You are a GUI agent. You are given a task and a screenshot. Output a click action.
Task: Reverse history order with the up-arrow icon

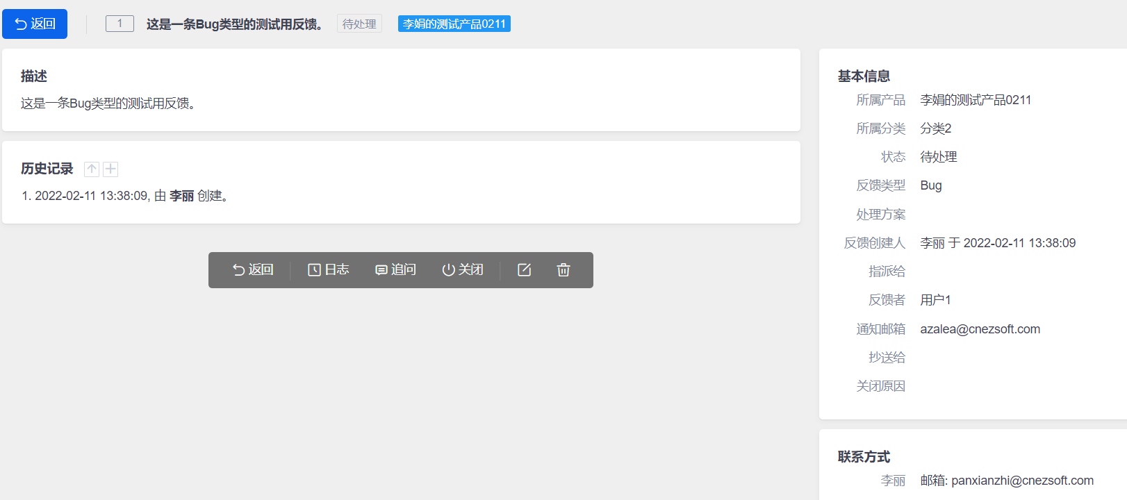92,169
